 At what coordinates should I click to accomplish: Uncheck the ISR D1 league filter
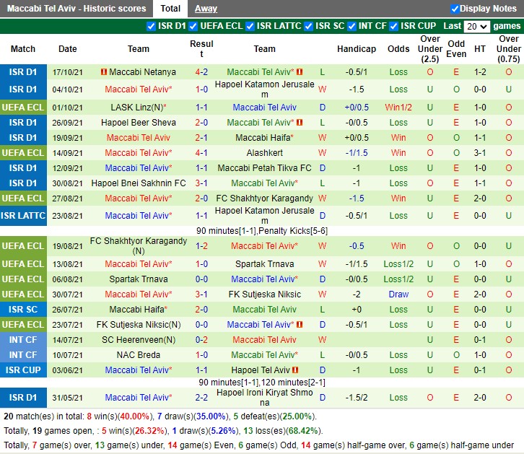click(151, 26)
